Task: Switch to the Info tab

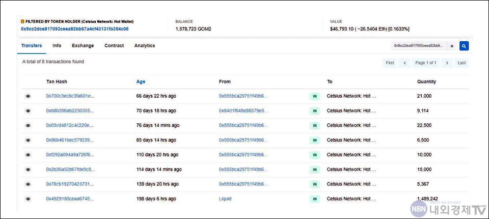Action: (x=57, y=46)
